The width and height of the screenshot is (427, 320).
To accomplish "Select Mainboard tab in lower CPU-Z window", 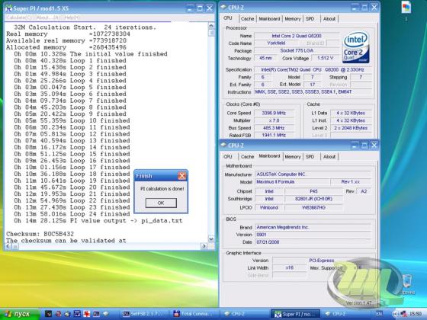I will click(x=269, y=156).
